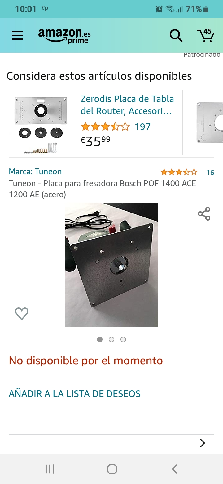Tap the Amazon.es prime logo
This screenshot has height=484, width=223.
click(x=64, y=36)
